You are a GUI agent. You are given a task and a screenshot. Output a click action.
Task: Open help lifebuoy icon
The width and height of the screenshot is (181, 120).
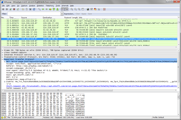click(104, 9)
